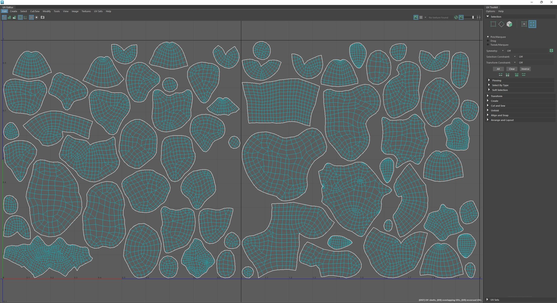
Task: Open texture list dropdown arrow
Action: click(x=425, y=17)
